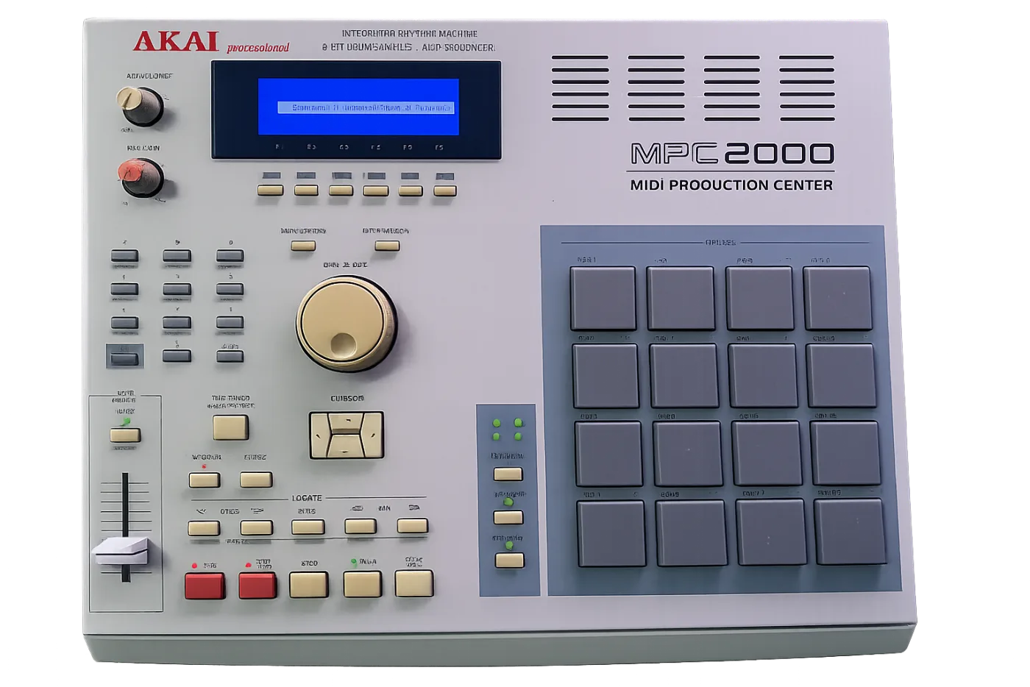Click the left arrow on the cursor pad
Image resolution: width=1030 pixels, height=687 pixels.
pyautogui.click(x=319, y=435)
